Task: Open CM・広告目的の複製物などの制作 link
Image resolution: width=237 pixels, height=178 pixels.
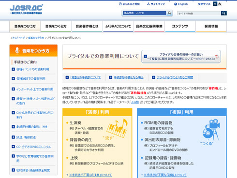Action: coord(35,115)
